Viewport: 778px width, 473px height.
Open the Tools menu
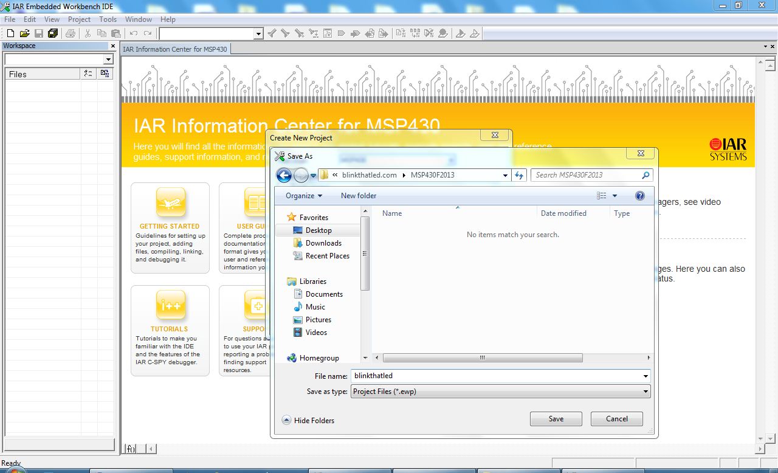[x=108, y=19]
